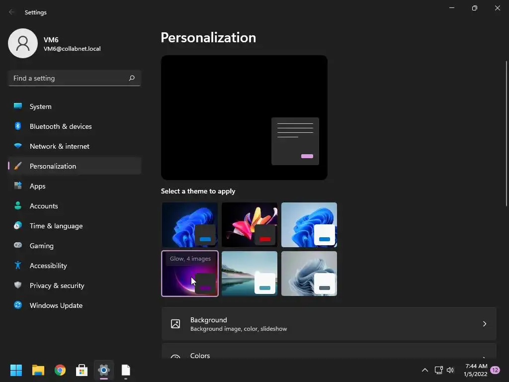Launch Chrome from the taskbar

[x=60, y=370]
